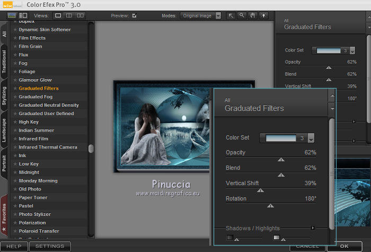Toggle favorite star next to Midnight
The width and height of the screenshot is (371, 252).
click(x=15, y=172)
